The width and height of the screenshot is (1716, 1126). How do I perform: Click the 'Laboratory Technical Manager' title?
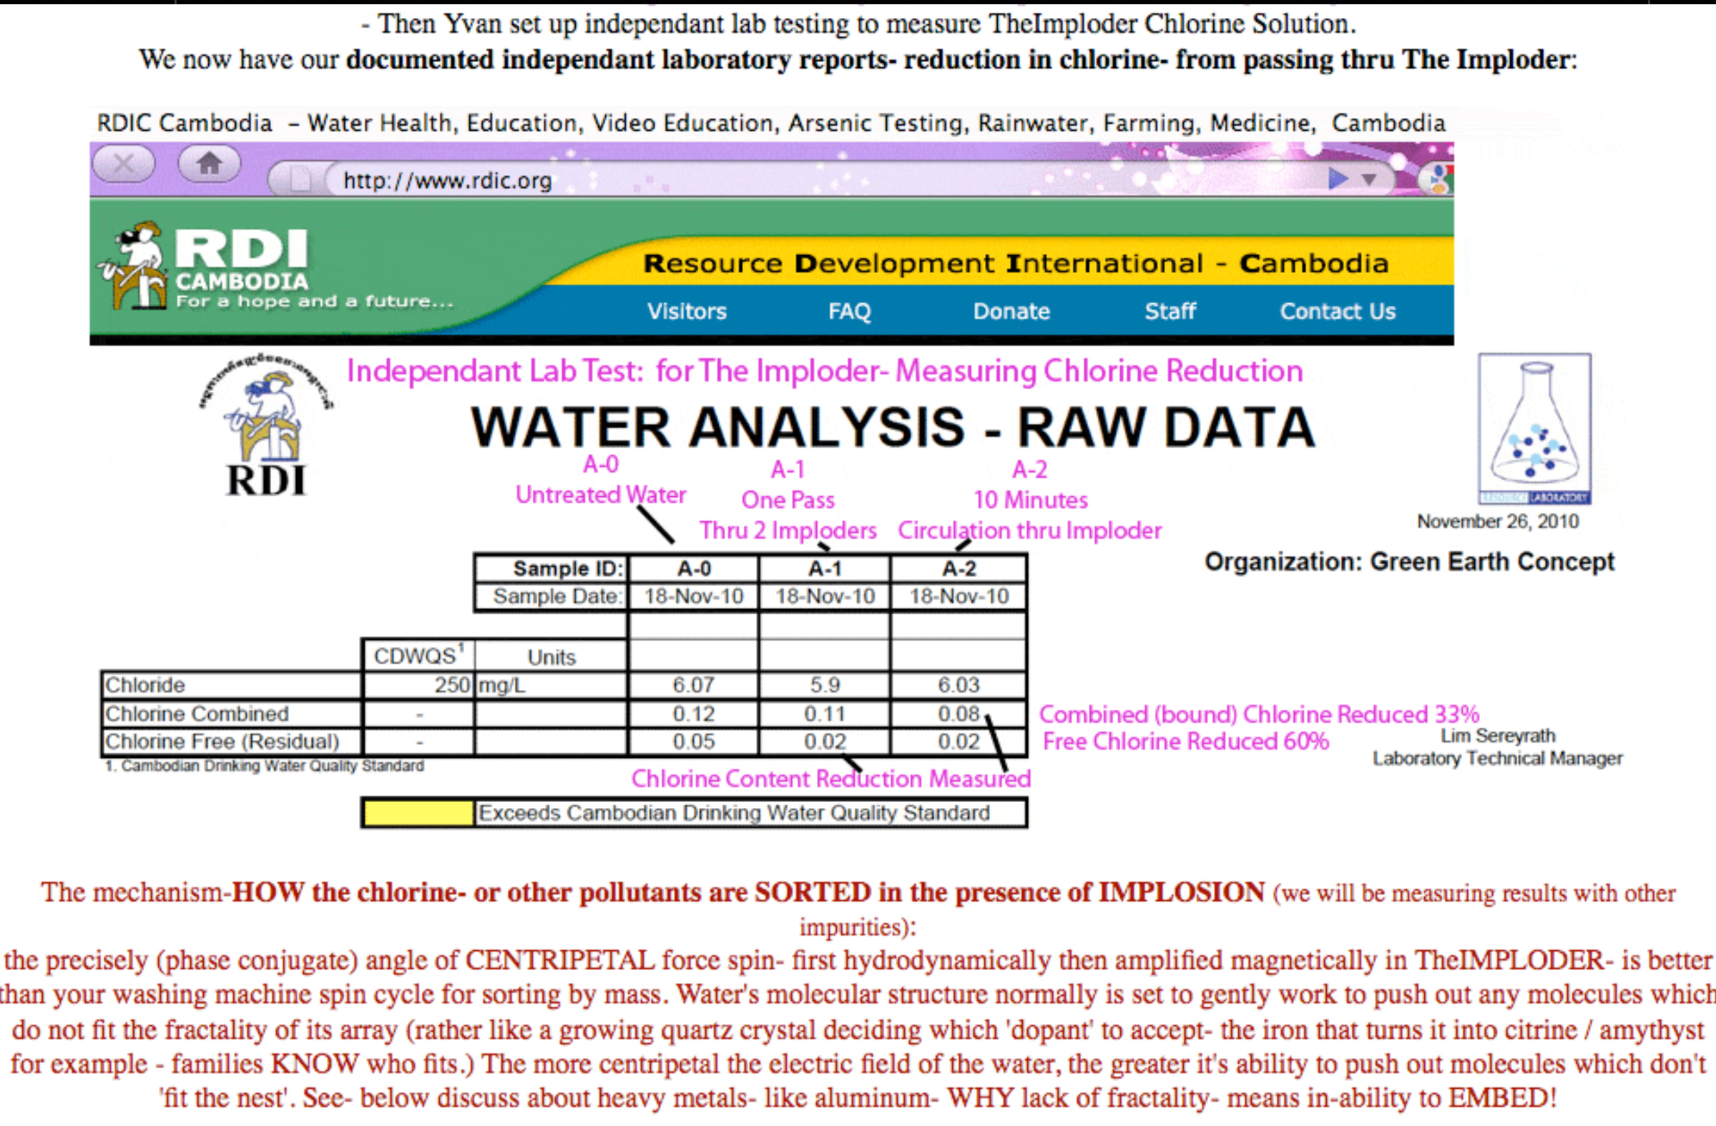coord(1498,759)
